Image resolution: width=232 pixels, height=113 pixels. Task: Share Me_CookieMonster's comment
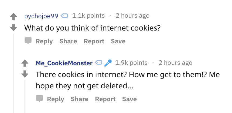80,99
